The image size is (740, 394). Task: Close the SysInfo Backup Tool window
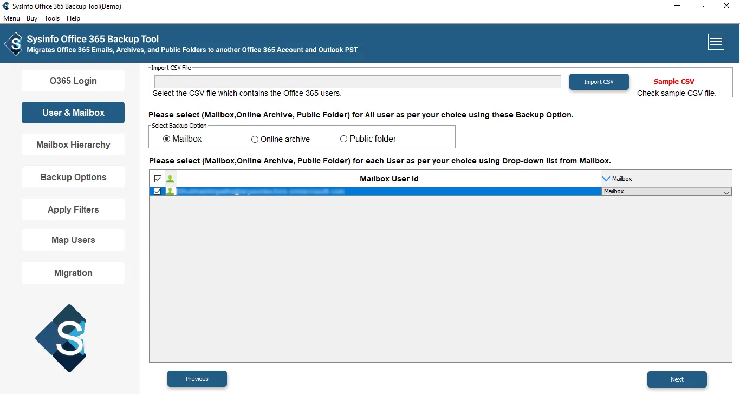click(726, 6)
